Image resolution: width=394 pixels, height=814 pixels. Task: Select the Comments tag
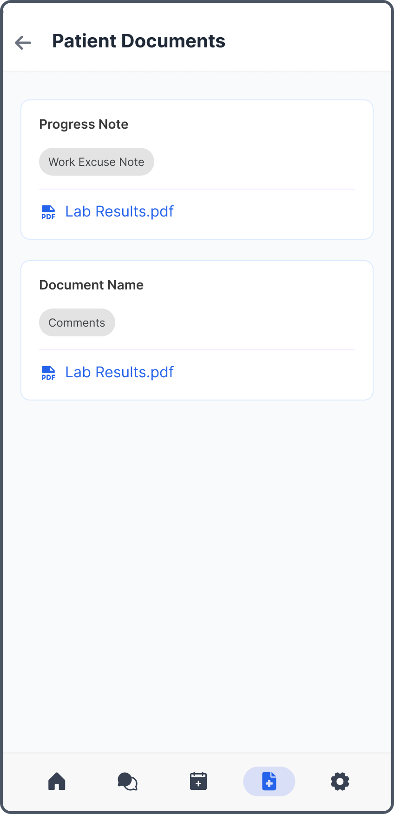77,322
